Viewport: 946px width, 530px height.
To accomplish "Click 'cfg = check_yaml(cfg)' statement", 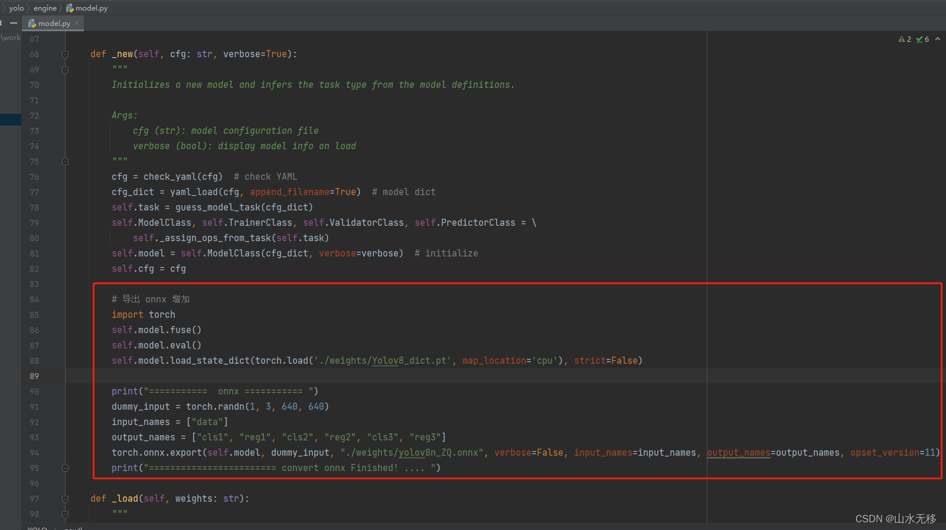I will tap(167, 177).
